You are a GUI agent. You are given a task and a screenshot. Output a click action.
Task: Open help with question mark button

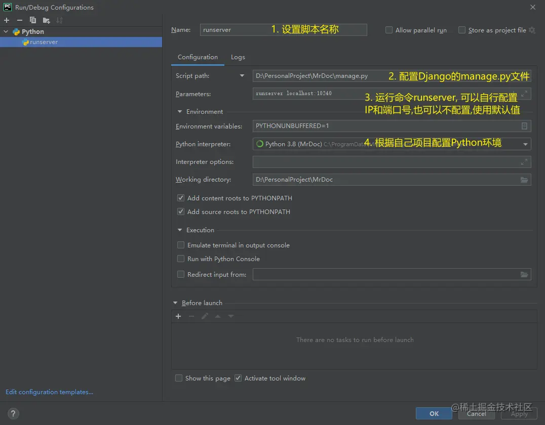[x=13, y=413]
